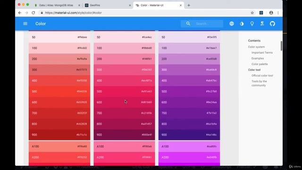Pick pink A200 swatch
Image resolution: width=302 pixels, height=170 pixels.
coord(124,157)
